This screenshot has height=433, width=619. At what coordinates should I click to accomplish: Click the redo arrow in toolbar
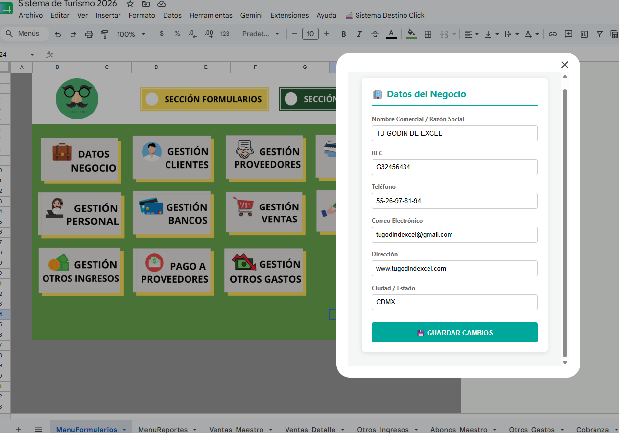[x=73, y=34]
